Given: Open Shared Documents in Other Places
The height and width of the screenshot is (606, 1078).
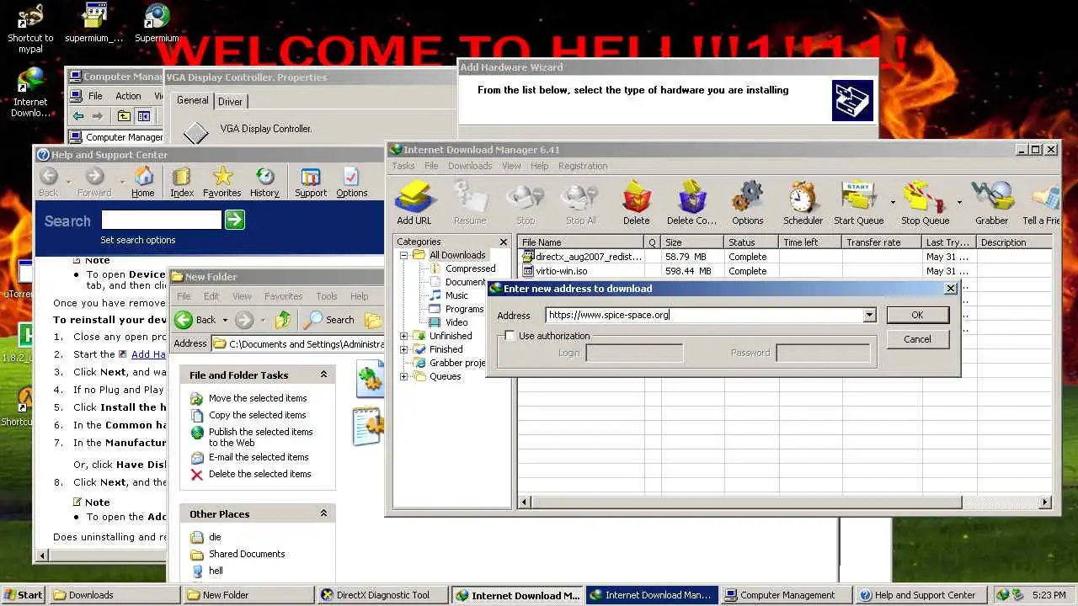Looking at the screenshot, I should click(247, 554).
